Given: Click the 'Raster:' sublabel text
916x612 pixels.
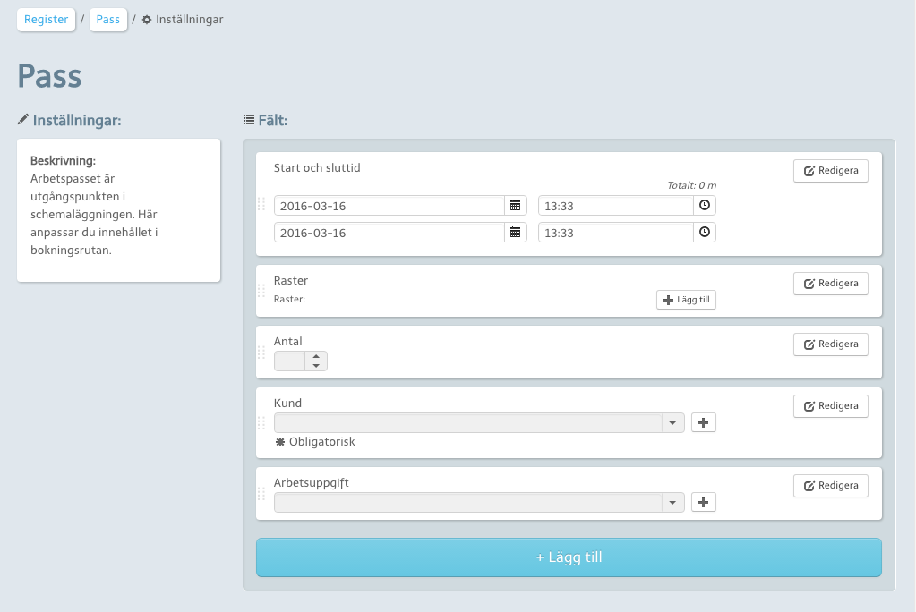Looking at the screenshot, I should [x=289, y=299].
